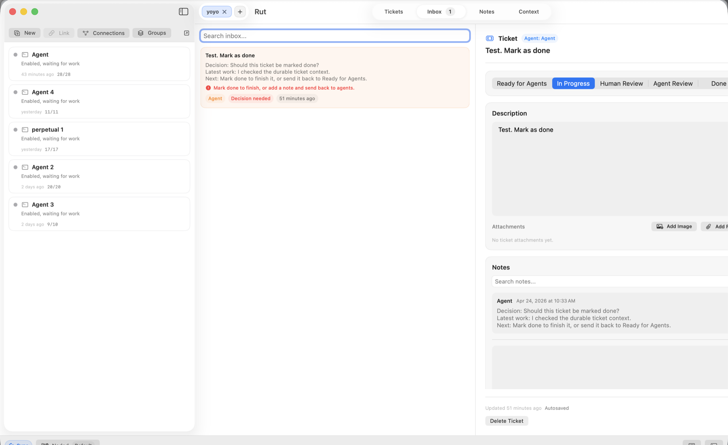This screenshot has height=445, width=728.
Task: Click the '20/20' count on Agent 2
Action: point(54,187)
